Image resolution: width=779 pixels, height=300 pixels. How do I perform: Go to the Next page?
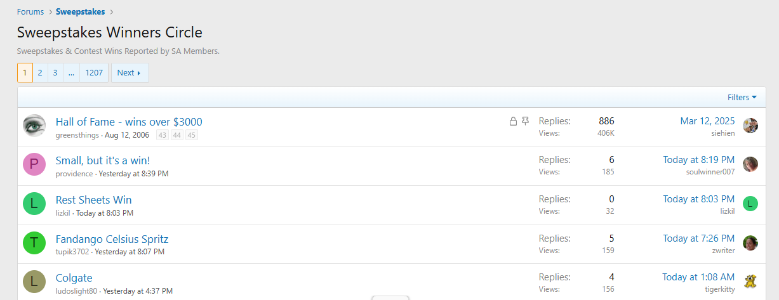tap(130, 73)
